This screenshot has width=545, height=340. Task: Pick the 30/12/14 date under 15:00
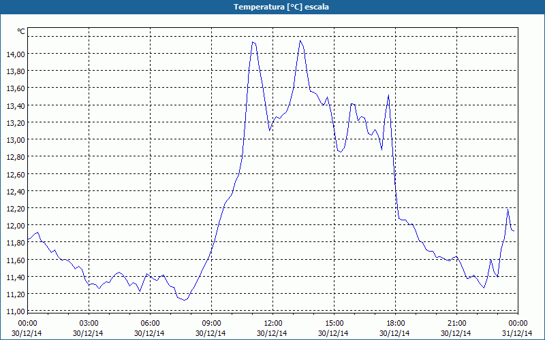333,333
